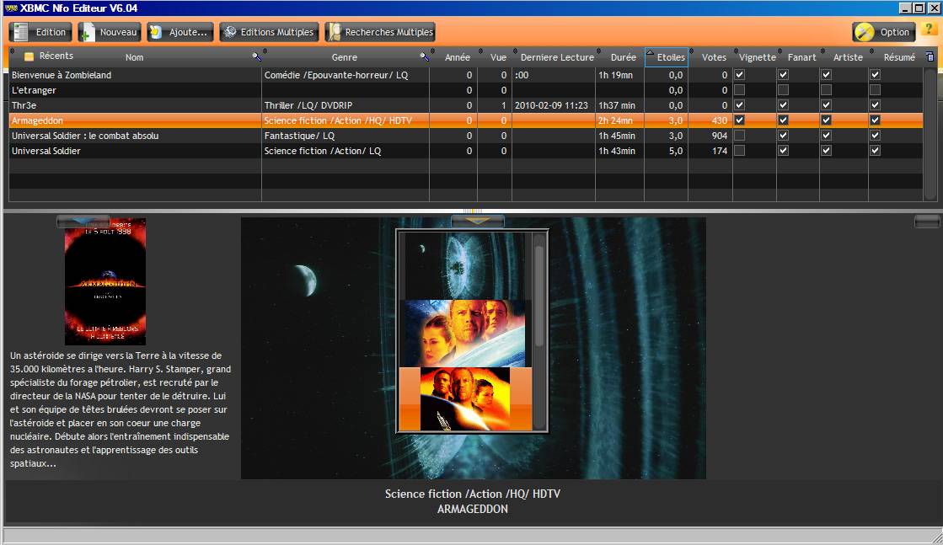Toggle Résumé checkbox for Armageddon

click(875, 120)
